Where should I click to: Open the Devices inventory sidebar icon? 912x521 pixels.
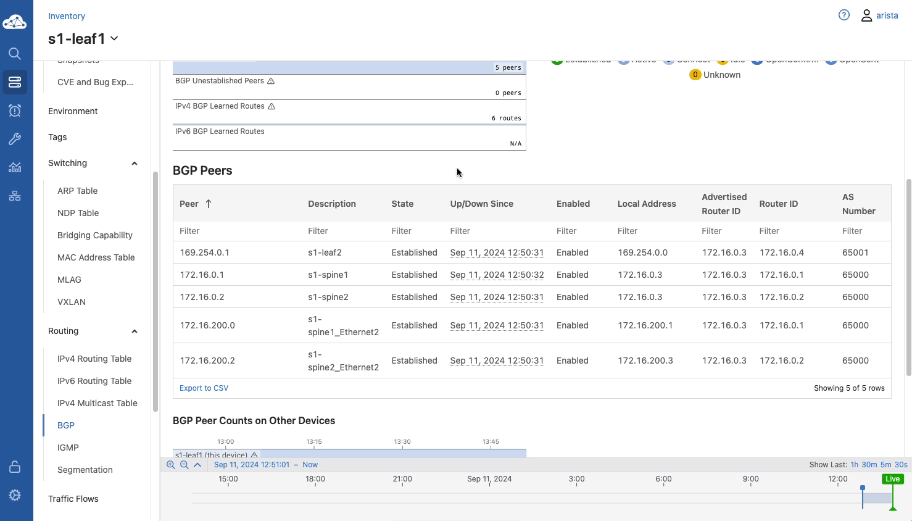tap(15, 82)
